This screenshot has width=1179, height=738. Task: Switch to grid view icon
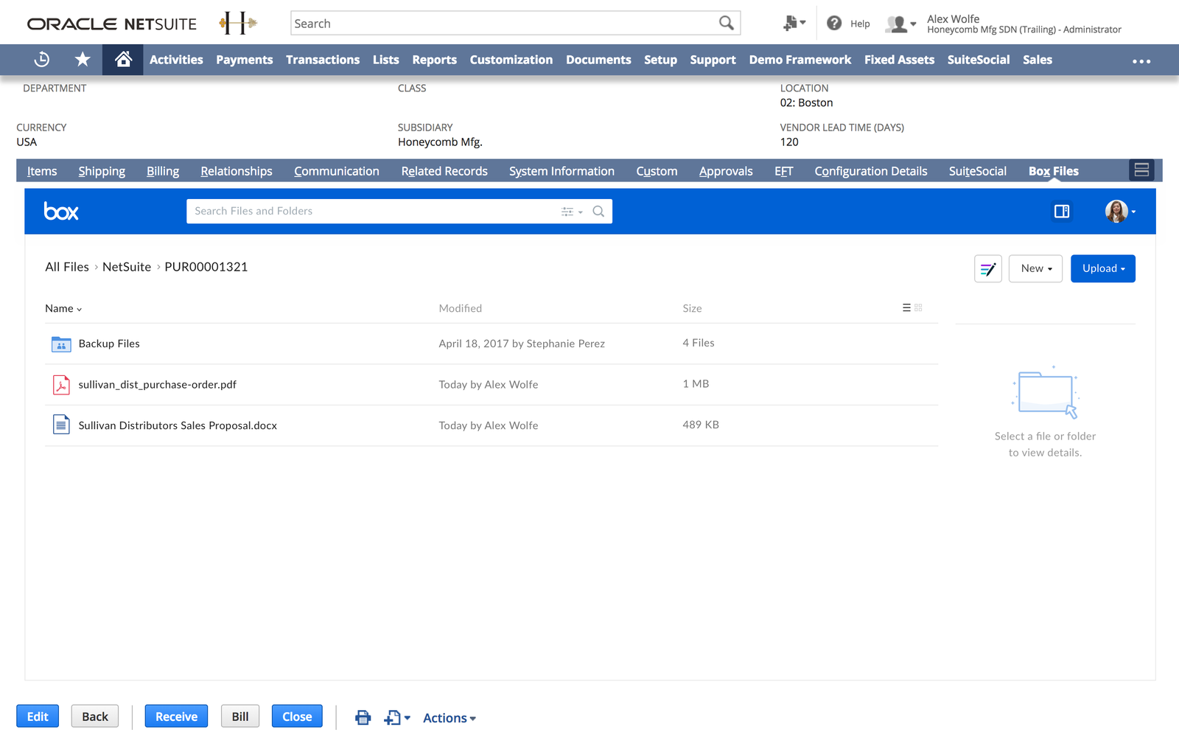918,307
